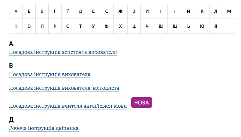
Task: Open Посадова інструкція вчителя англійської мови
Action: coord(68,106)
